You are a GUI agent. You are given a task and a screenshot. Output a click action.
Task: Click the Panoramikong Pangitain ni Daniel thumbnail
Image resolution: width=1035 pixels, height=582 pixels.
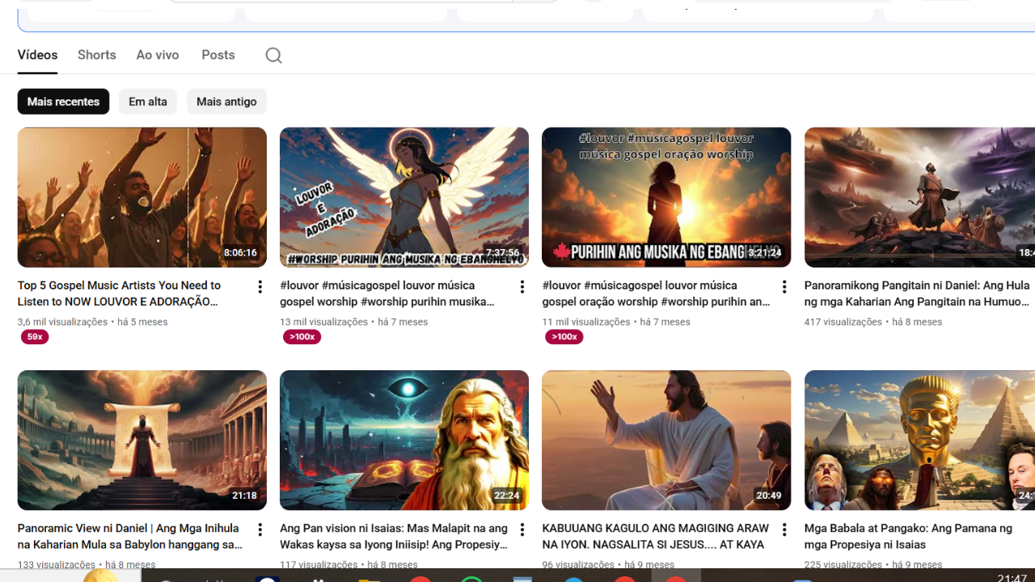click(919, 197)
